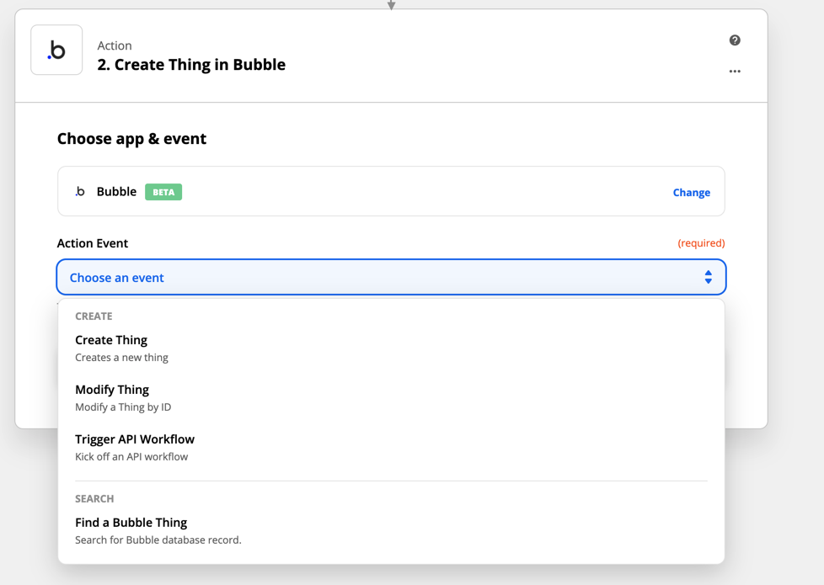Click the Action label above step title
824x585 pixels.
click(115, 45)
